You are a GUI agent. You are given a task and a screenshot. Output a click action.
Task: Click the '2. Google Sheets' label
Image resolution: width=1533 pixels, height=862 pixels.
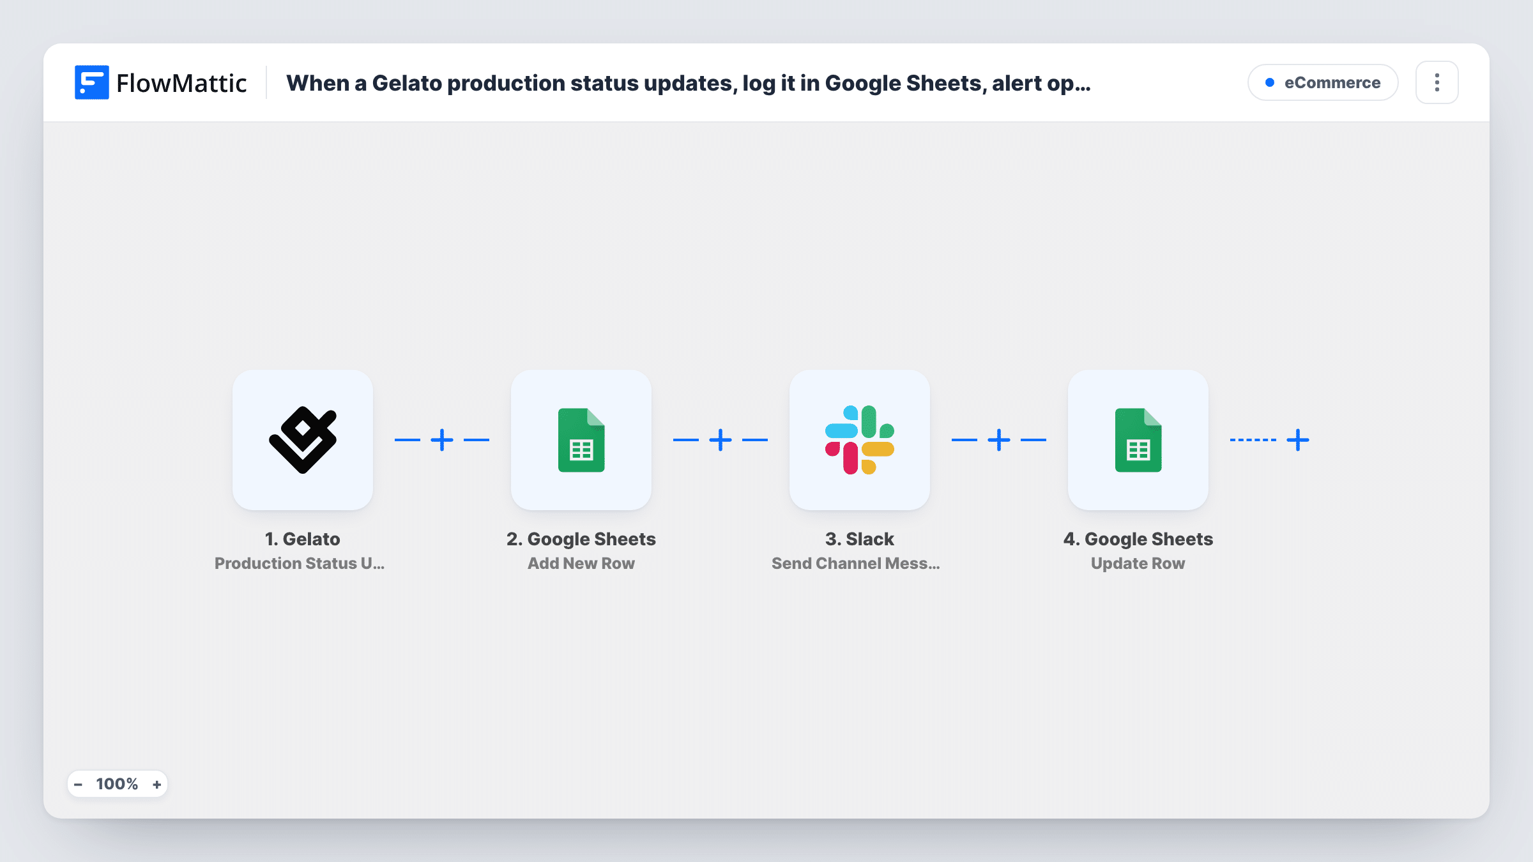tap(581, 539)
